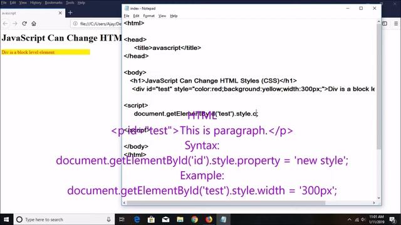The height and width of the screenshot is (225, 401).
Task: Click the <h1> line in Notepad
Action: coord(214,81)
